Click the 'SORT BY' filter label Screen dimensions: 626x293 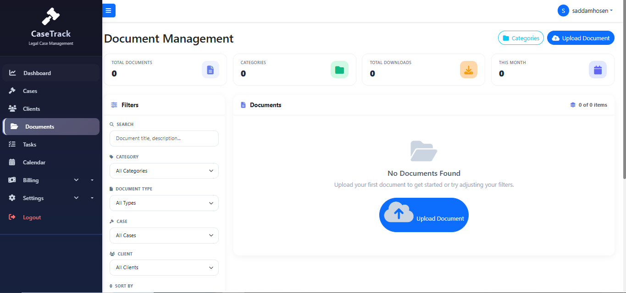click(x=124, y=286)
